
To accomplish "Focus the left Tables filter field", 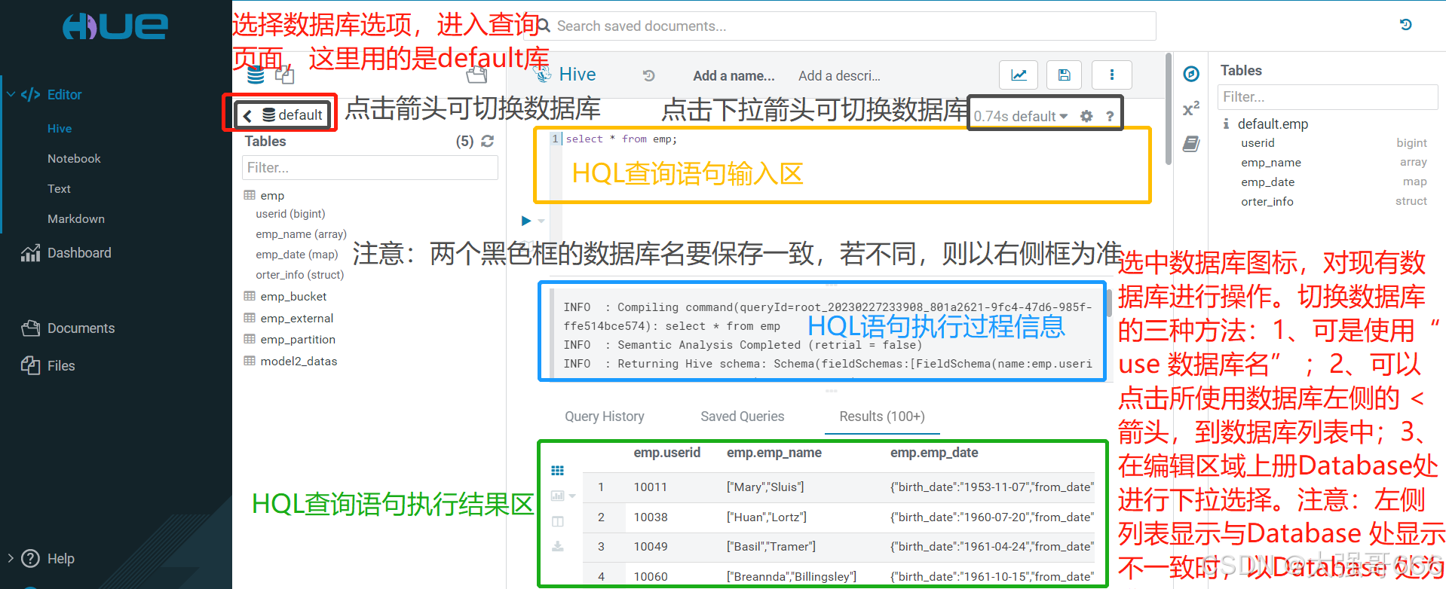I will [370, 167].
